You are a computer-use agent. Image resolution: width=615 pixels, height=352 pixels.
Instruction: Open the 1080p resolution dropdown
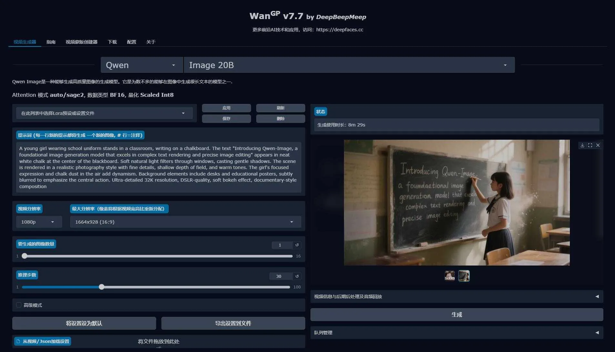(x=39, y=222)
